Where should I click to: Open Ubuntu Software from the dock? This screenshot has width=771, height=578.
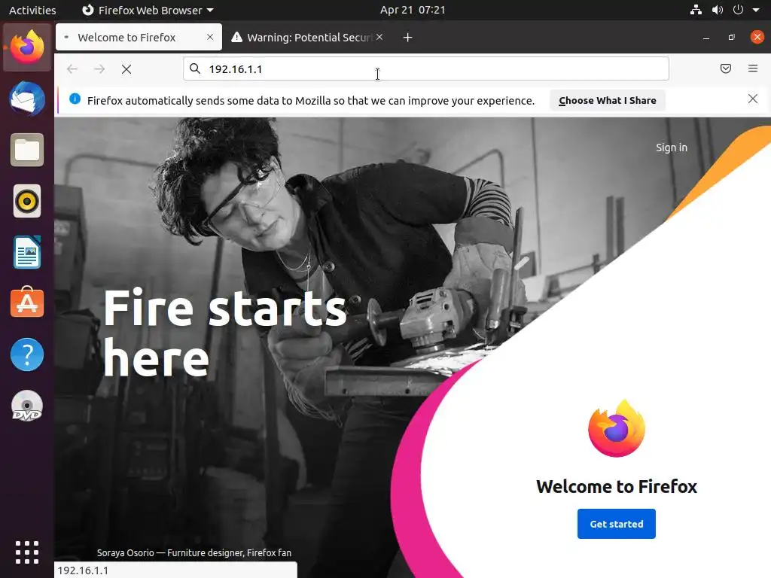tap(27, 303)
